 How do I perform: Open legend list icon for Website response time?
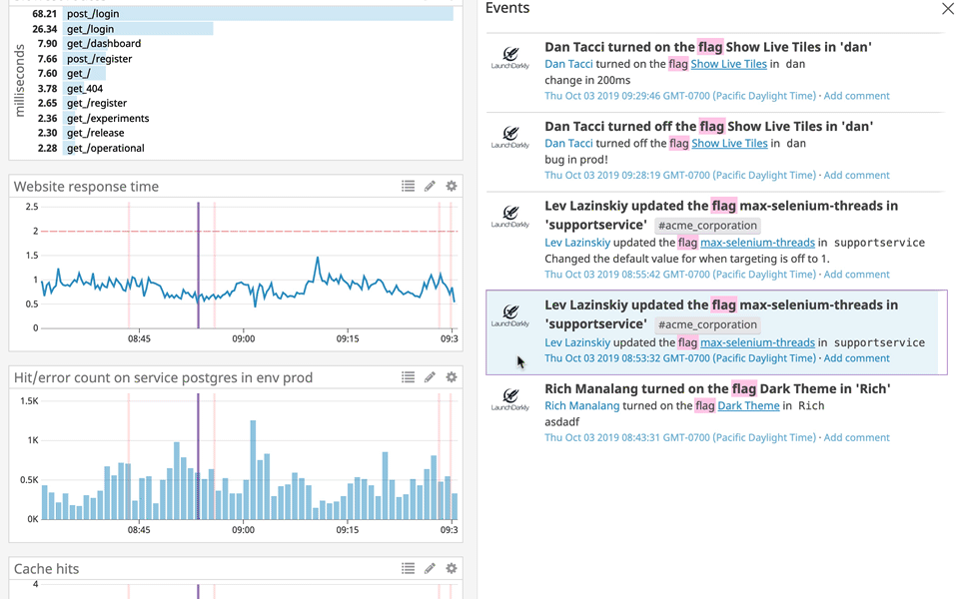click(408, 186)
